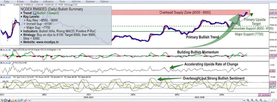
Task: Click the red X delete icon in bottom toolbar
Action: coord(15,100)
